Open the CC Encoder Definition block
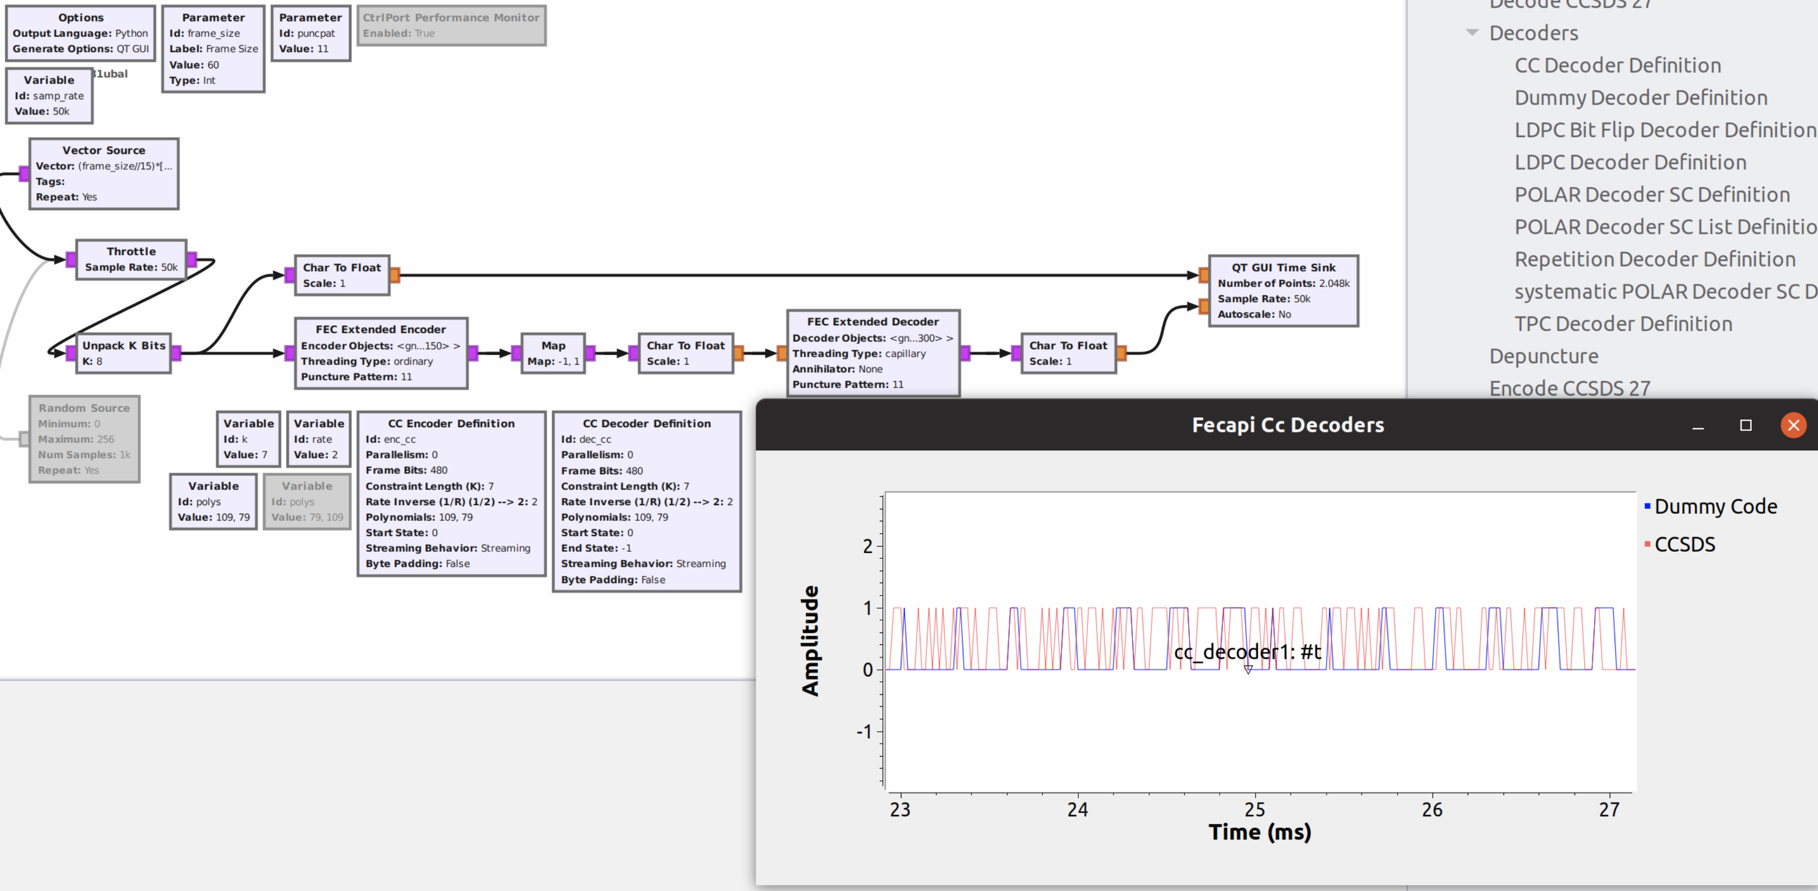1818x891 pixels. (x=451, y=494)
